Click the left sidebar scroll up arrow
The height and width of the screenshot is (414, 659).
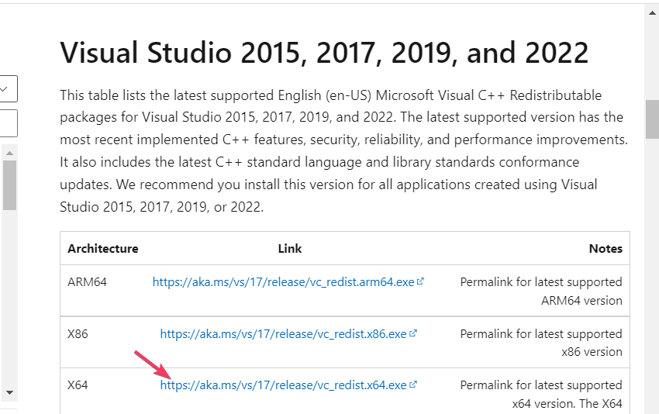[x=9, y=149]
